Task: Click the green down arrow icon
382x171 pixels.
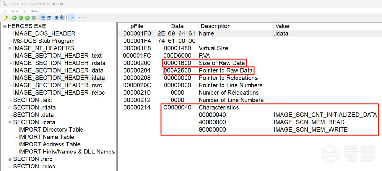Action: (x=21, y=18)
